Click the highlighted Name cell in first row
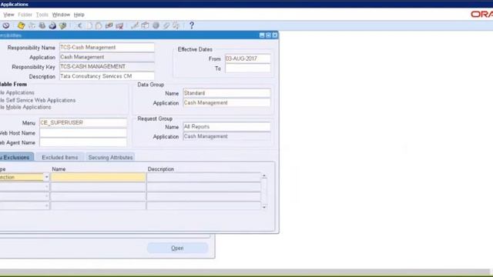This screenshot has height=277, width=493. (x=98, y=178)
